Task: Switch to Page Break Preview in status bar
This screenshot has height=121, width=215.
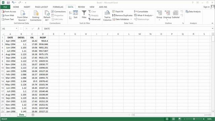Action: coord(180,119)
